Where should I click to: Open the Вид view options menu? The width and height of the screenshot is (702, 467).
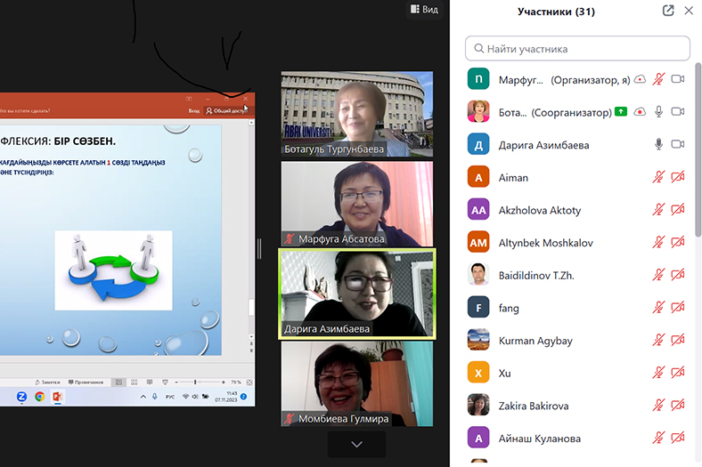click(424, 10)
